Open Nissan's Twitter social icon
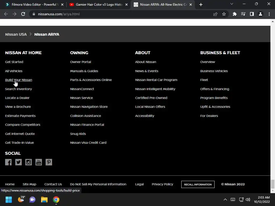 point(19,162)
